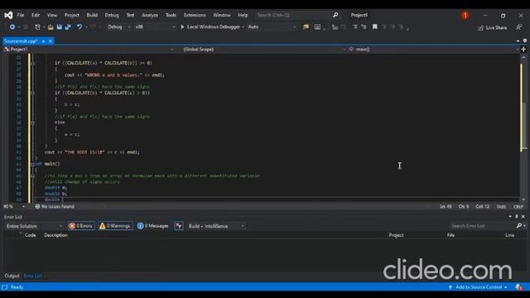Image resolution: width=530 pixels, height=298 pixels.
Task: Click the Undo arrow icon
Action: [79, 26]
